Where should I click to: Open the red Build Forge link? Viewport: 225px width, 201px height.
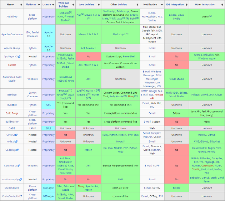(x=12, y=113)
